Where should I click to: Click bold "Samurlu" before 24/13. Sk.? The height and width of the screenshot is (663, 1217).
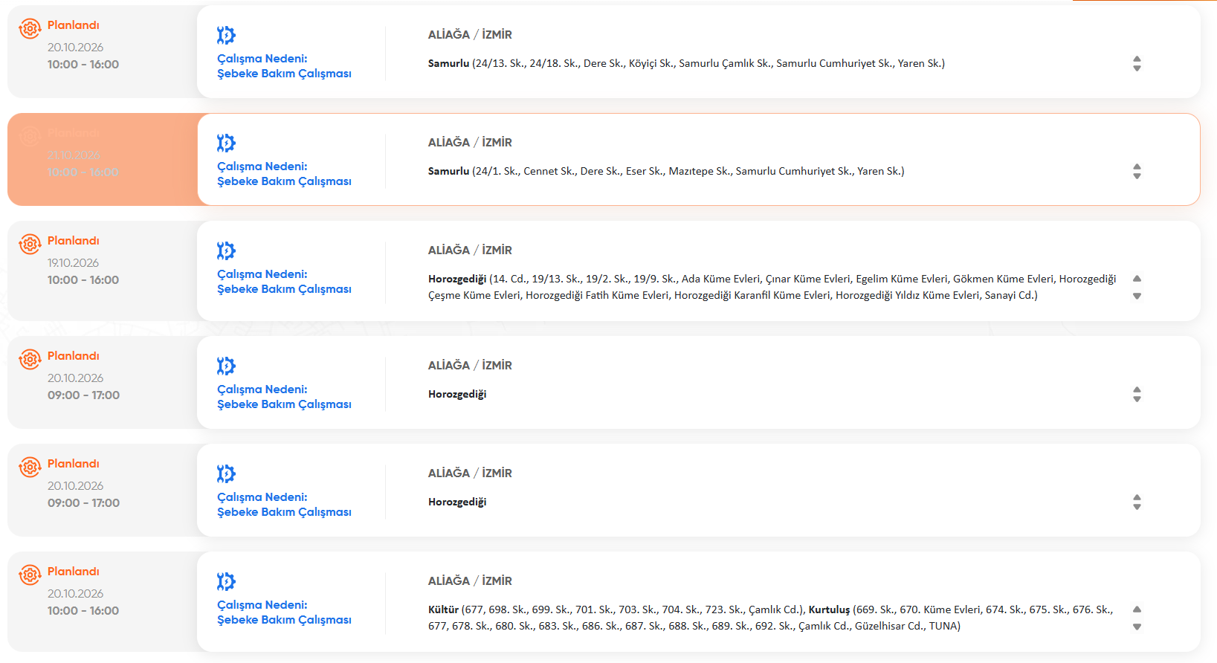pos(449,63)
